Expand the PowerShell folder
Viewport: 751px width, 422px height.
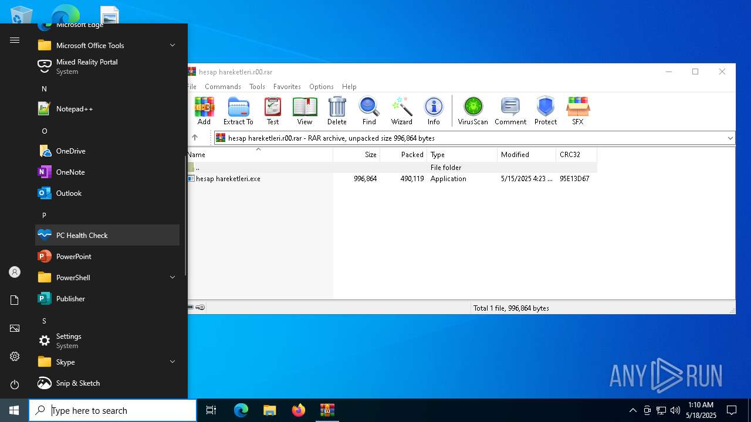107,277
